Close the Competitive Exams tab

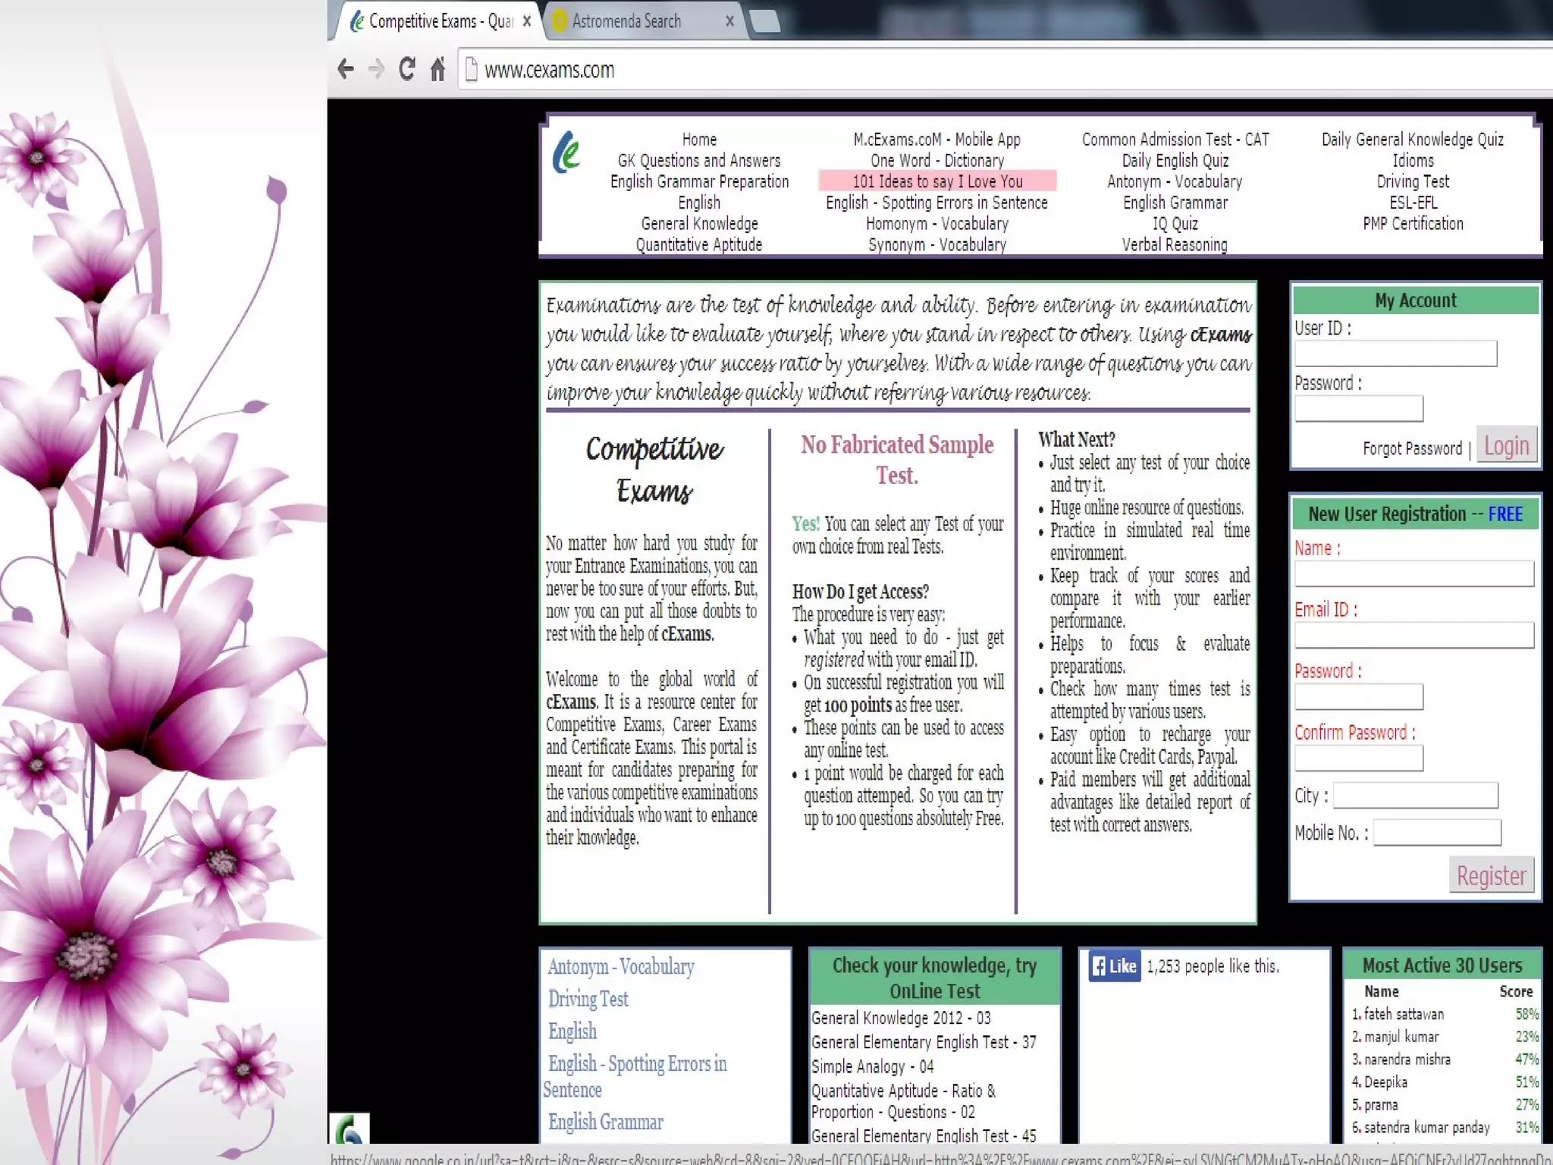tap(527, 21)
